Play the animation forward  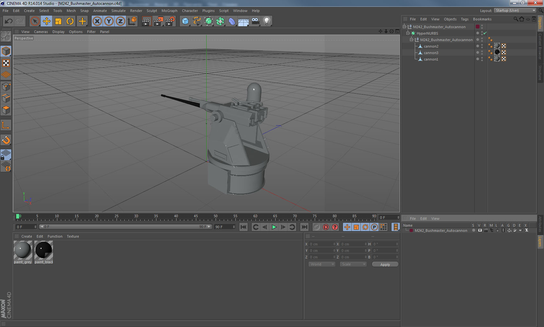(274, 227)
